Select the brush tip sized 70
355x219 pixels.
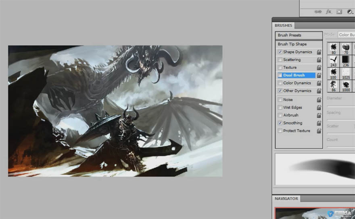coord(346,48)
